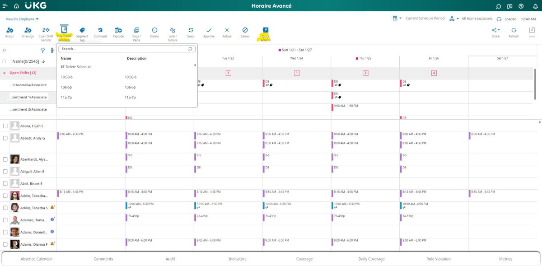Check the Abbott, Andy S checkbox

(x=5, y=138)
